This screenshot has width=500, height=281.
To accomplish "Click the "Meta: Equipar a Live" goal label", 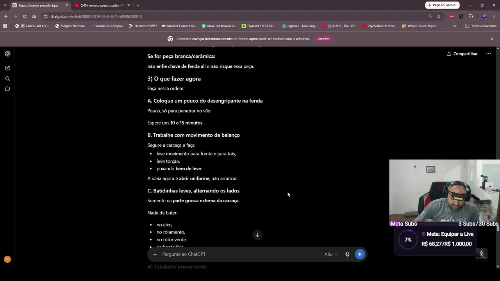I will click(x=450, y=234).
